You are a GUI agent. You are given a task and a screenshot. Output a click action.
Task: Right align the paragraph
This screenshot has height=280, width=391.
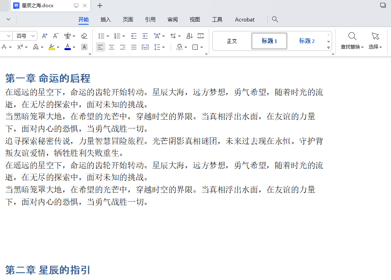pyautogui.click(x=123, y=47)
